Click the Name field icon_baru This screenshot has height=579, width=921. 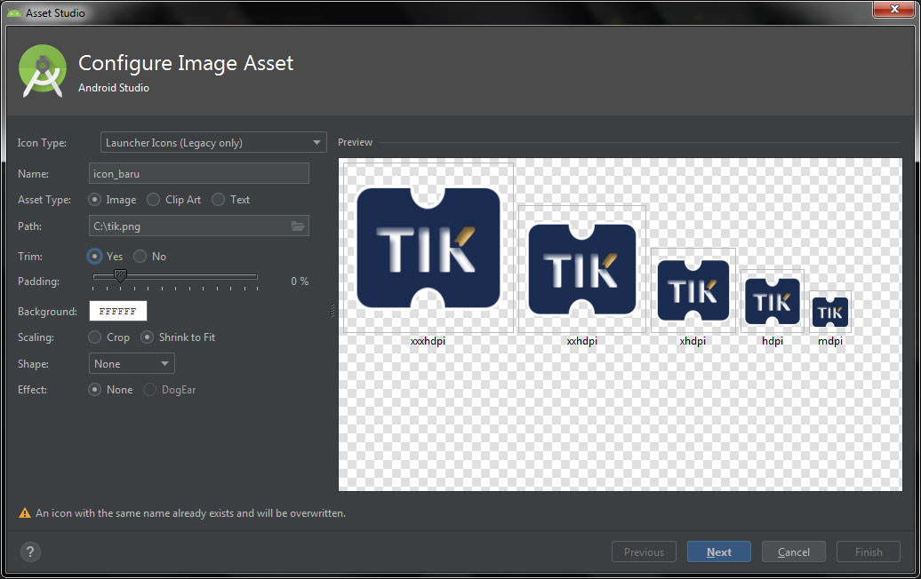coord(198,174)
